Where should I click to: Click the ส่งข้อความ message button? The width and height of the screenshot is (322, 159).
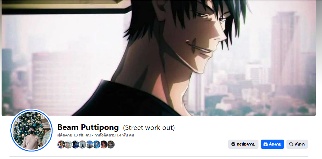tap(243, 144)
